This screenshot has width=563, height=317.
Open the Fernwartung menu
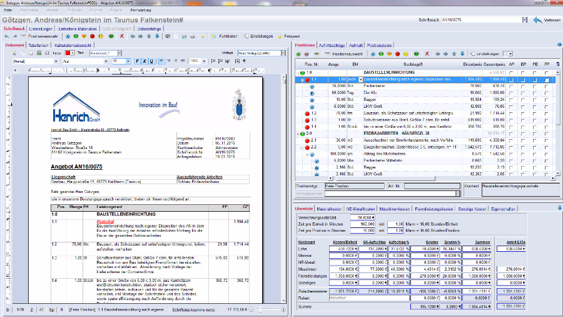[140, 11]
